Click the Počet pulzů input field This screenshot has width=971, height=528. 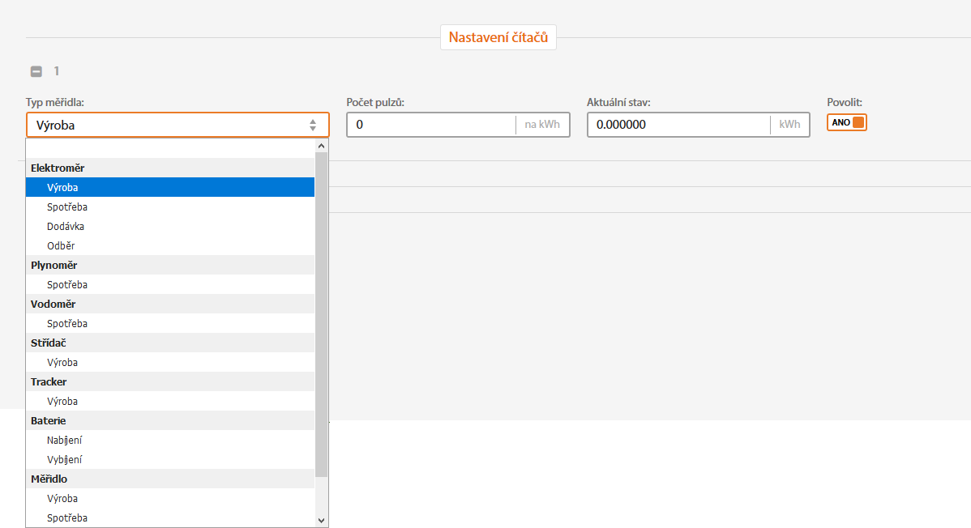pos(431,125)
